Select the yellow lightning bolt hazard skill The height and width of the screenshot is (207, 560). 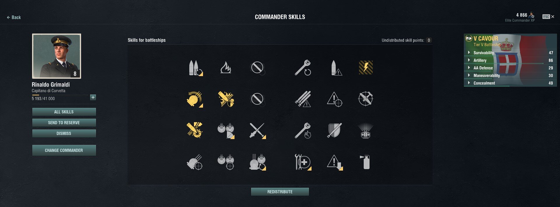tap(366, 67)
